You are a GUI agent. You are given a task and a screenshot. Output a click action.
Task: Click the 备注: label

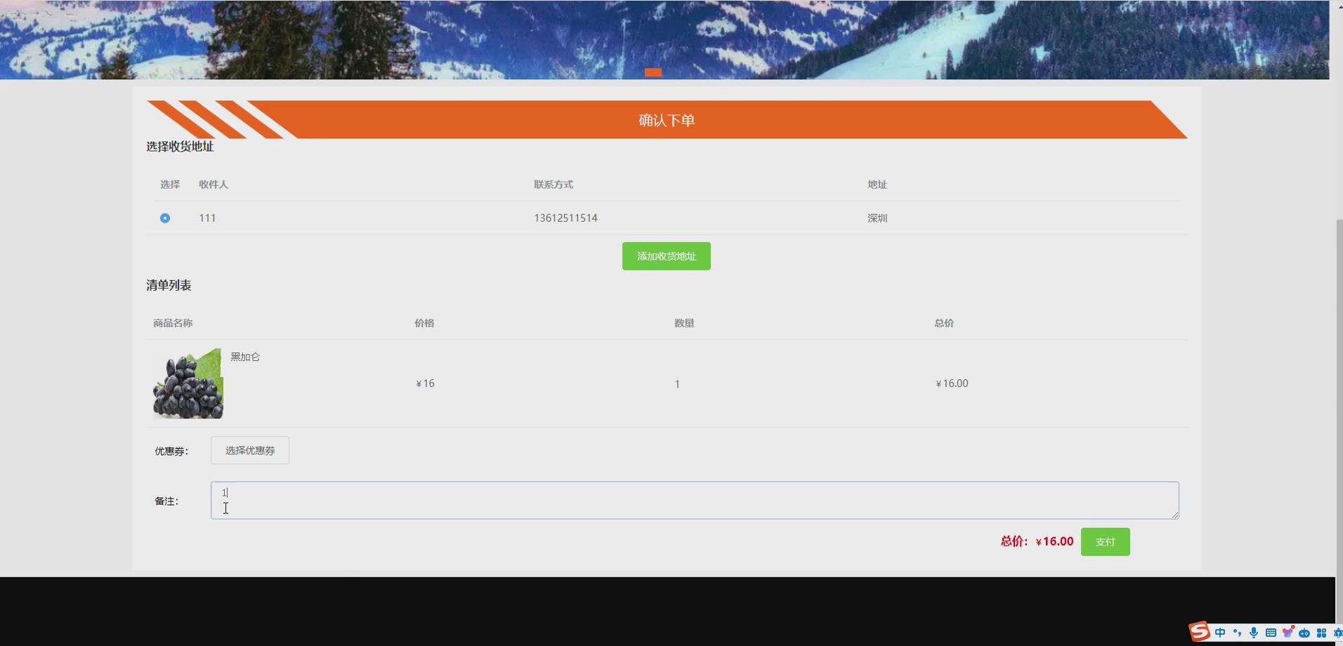pos(166,501)
